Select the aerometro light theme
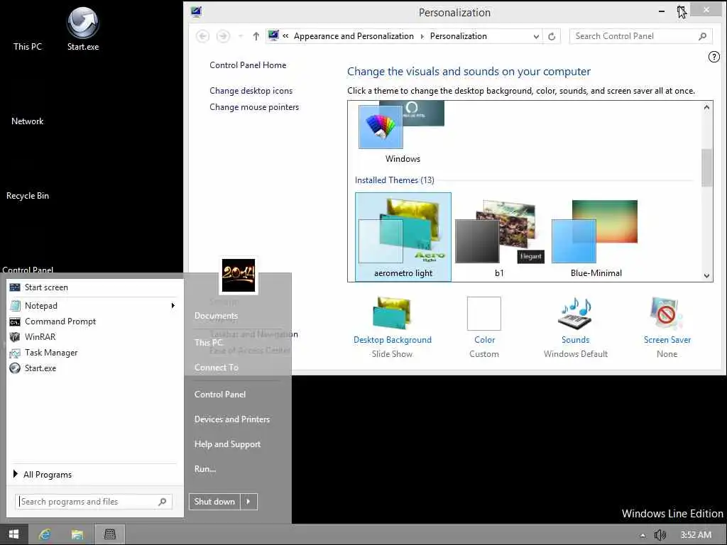This screenshot has height=545, width=727. (403, 237)
